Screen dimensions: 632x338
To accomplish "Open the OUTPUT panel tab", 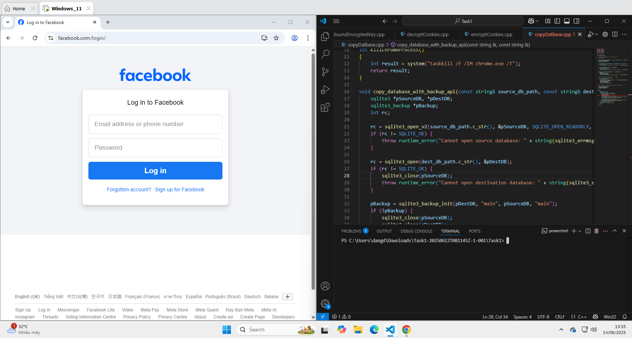I will (384, 231).
